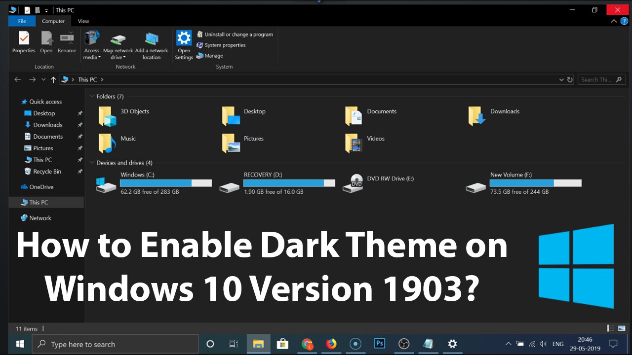Click the Properties icon in the ribbon
The height and width of the screenshot is (355, 632).
click(24, 37)
